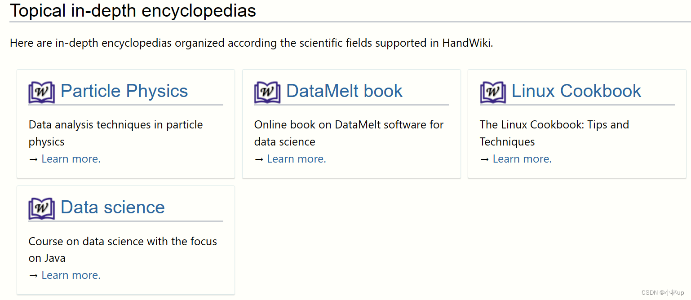The height and width of the screenshot is (300, 691).
Task: Click Learn more under Particle Physics
Action: click(71, 159)
